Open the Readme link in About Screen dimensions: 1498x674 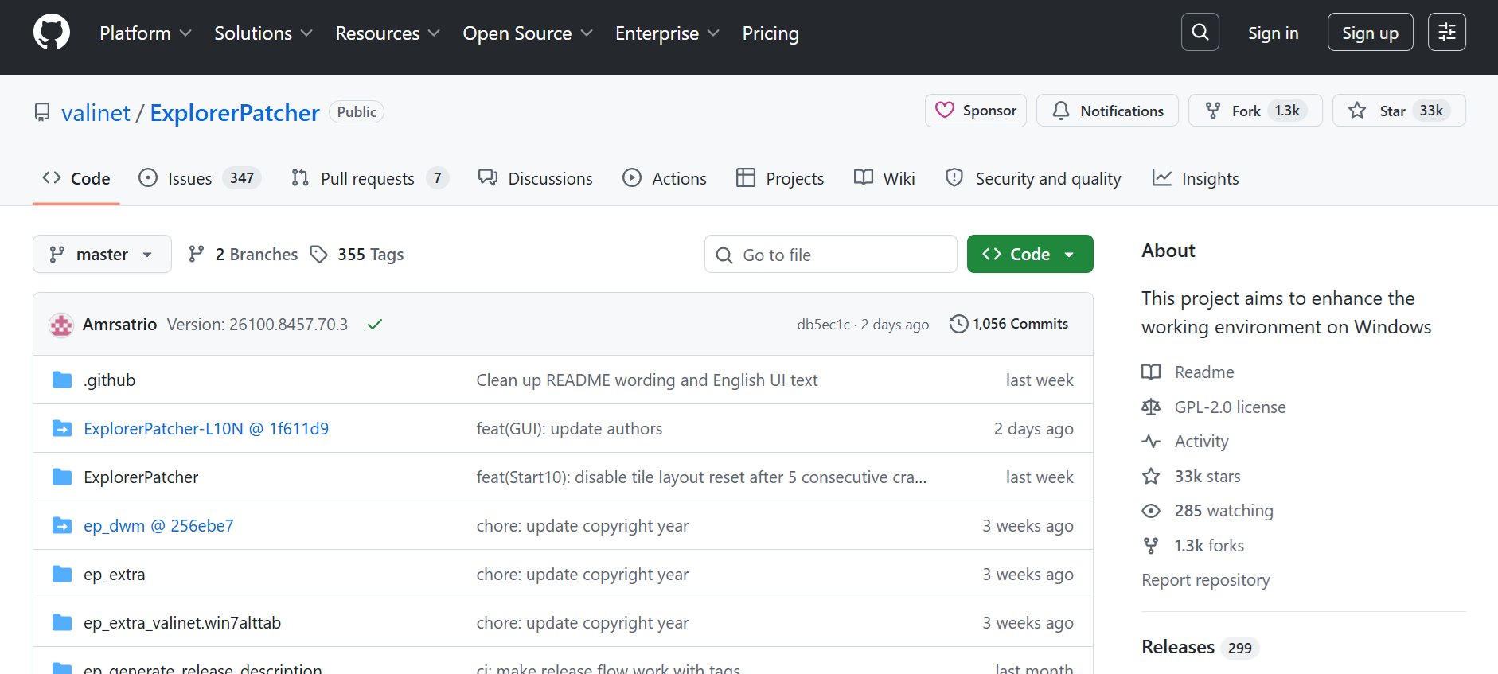tap(1188, 372)
